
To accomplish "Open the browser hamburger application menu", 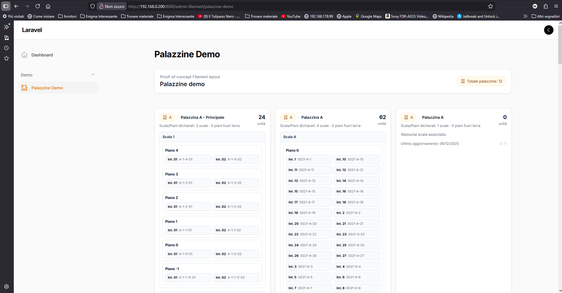I will pyautogui.click(x=556, y=6).
